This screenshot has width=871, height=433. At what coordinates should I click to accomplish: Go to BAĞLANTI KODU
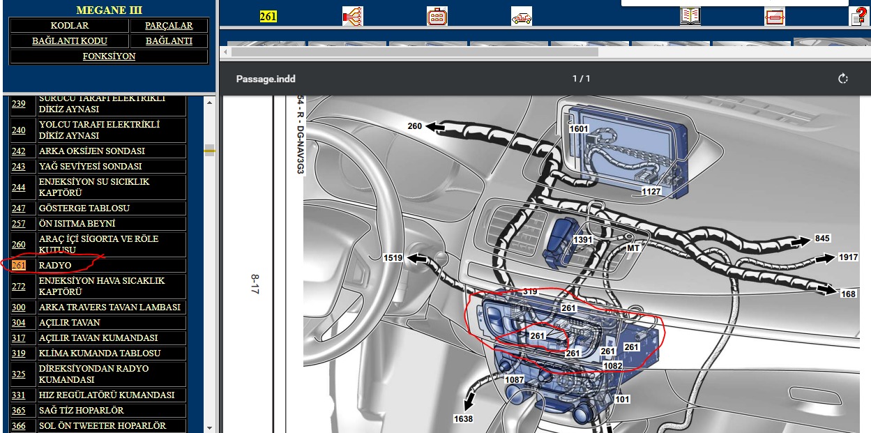click(x=69, y=41)
